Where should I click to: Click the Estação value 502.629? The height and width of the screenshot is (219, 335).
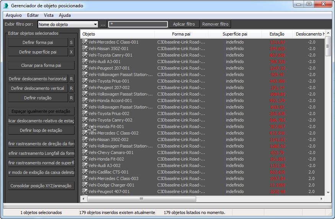coord(277,172)
